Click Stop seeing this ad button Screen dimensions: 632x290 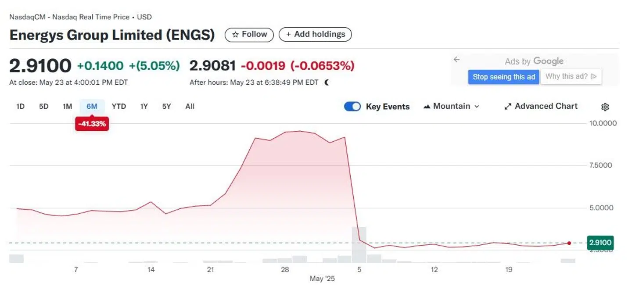503,77
